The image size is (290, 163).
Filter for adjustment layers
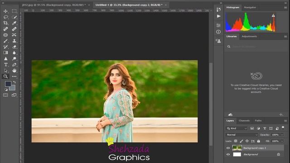click(258, 128)
